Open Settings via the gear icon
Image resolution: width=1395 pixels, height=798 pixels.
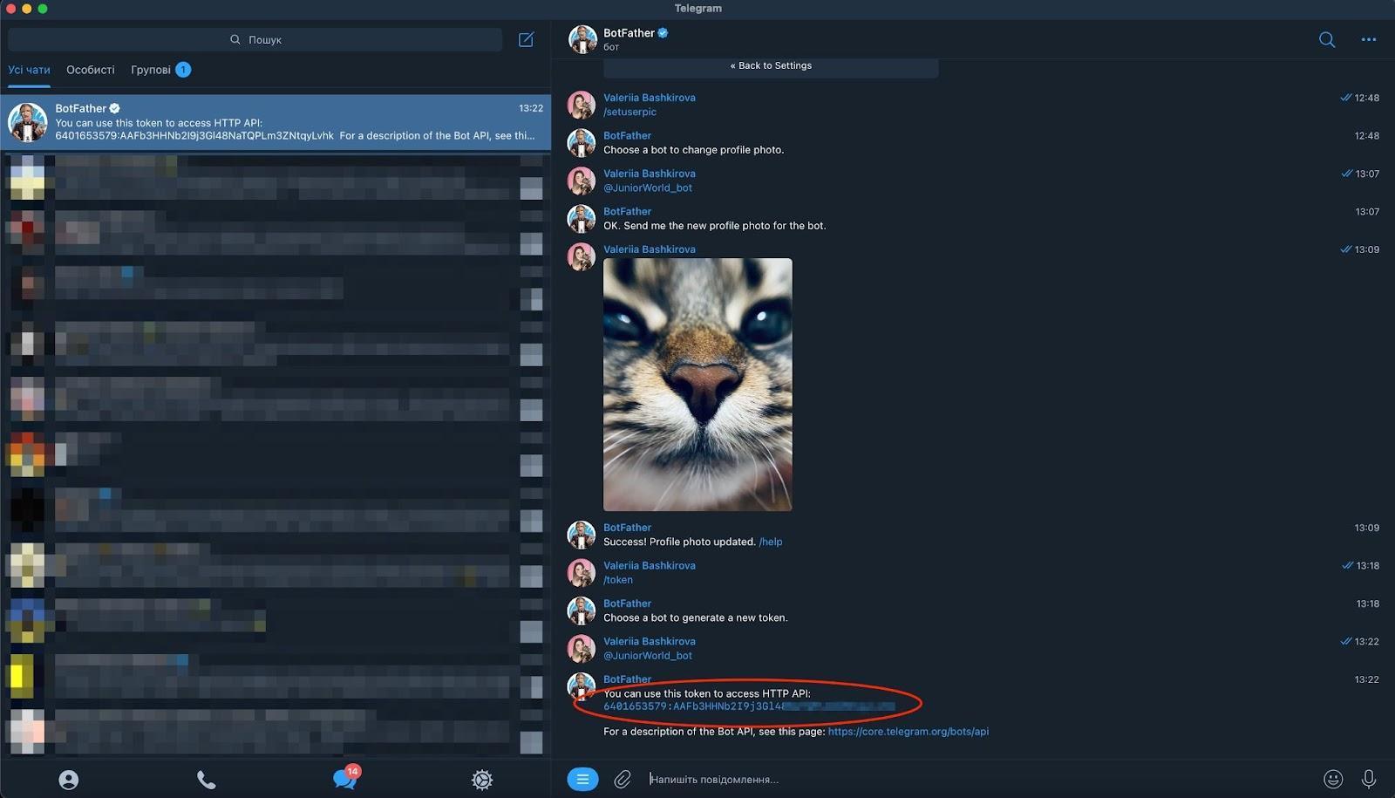(x=481, y=779)
